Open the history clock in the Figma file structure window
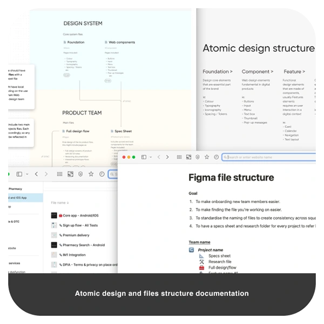The width and height of the screenshot is (324, 324). click(x=216, y=157)
